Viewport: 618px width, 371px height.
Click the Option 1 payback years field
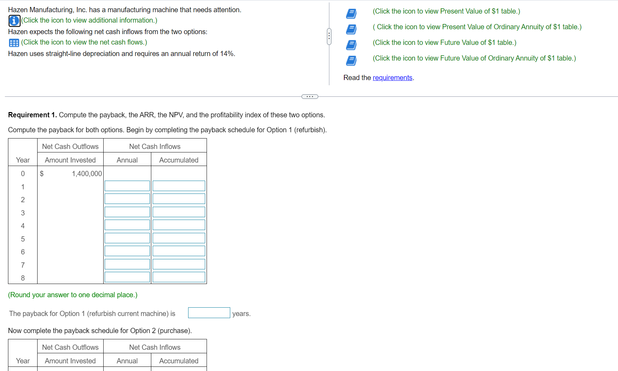click(209, 313)
